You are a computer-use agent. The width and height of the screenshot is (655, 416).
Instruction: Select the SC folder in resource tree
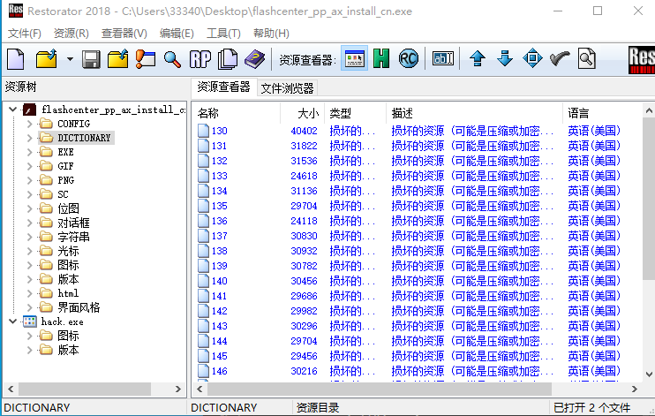pos(63,194)
